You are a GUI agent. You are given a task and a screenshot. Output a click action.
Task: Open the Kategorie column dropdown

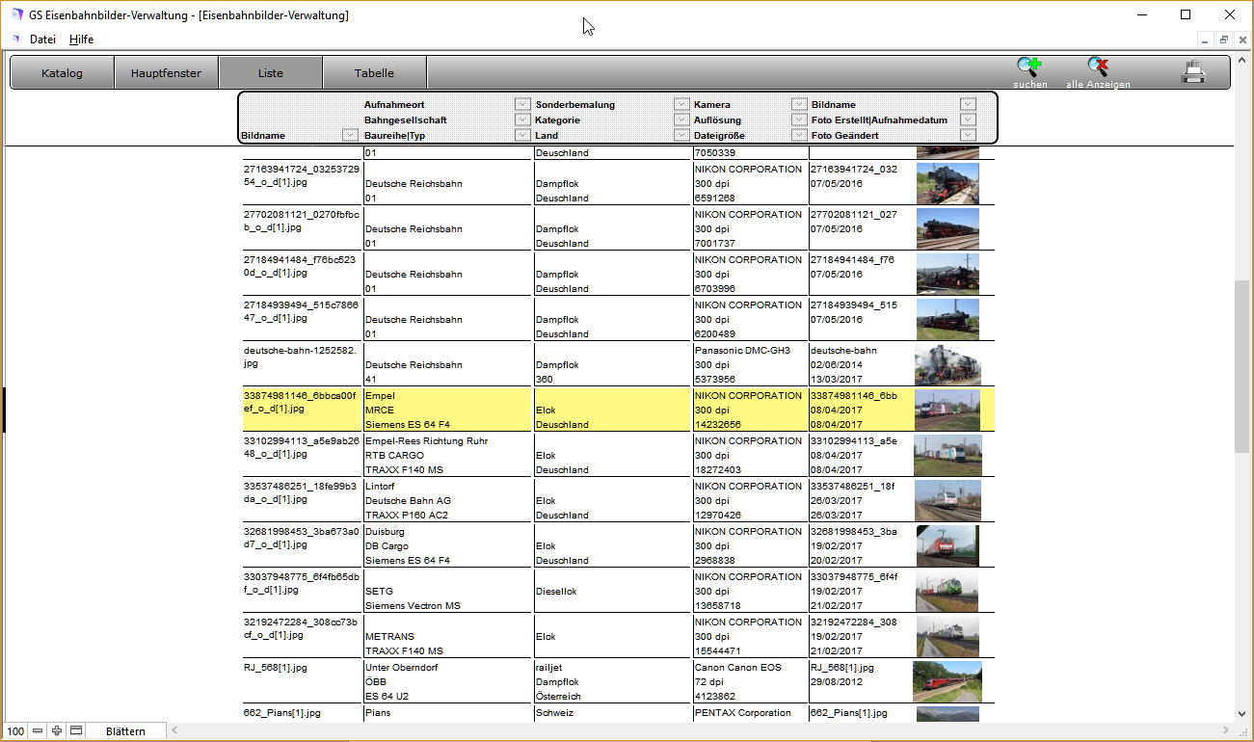(x=681, y=120)
